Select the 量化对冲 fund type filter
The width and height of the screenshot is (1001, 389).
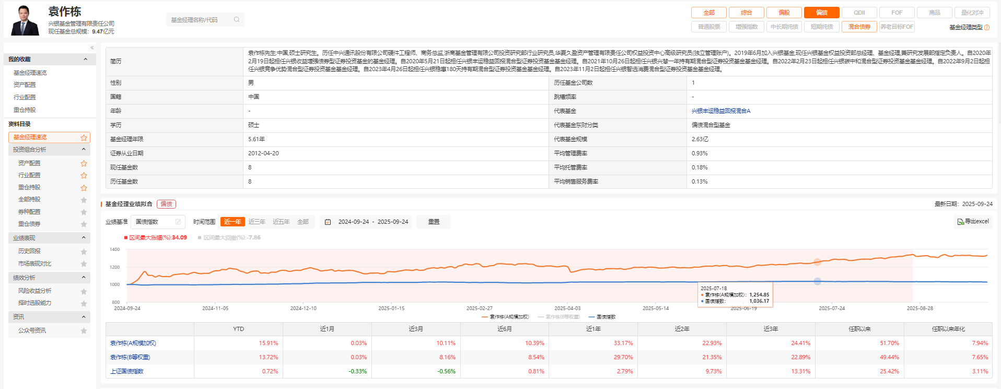[x=972, y=13]
